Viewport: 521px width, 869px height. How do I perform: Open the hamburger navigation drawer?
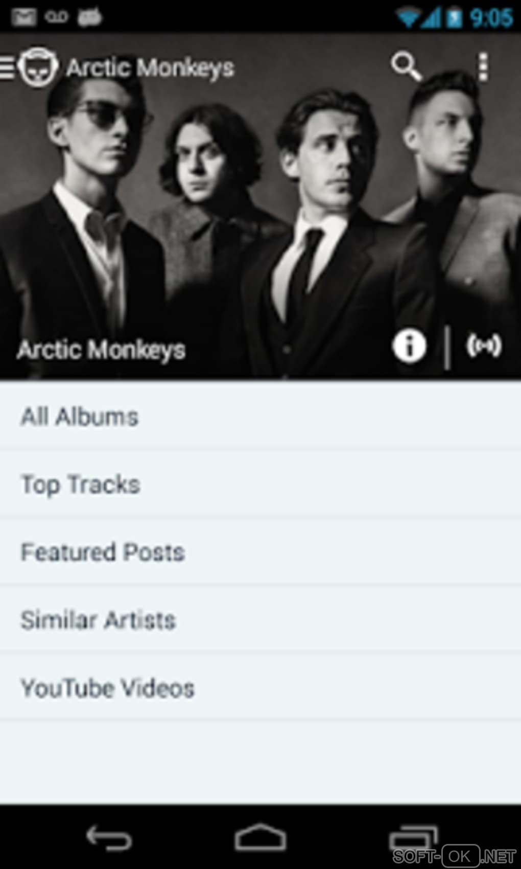click(7, 67)
